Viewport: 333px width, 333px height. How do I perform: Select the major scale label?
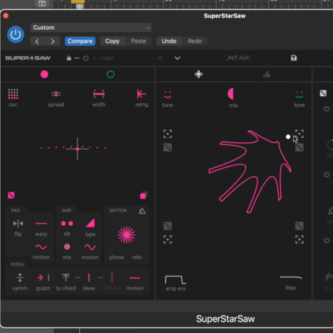[x=107, y=58]
